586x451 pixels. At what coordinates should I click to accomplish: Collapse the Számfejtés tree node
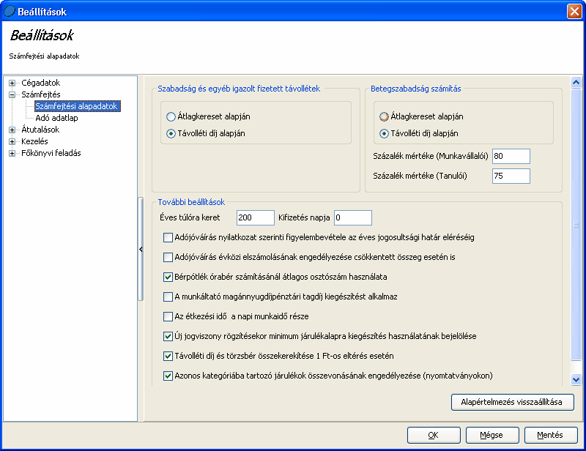point(12,94)
